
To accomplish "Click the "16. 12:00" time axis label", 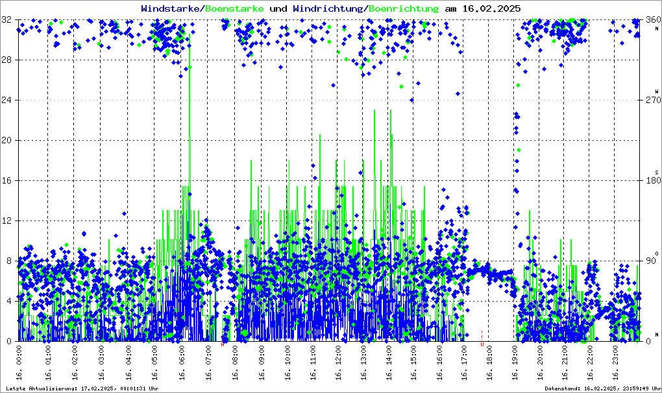I will pos(337,363).
